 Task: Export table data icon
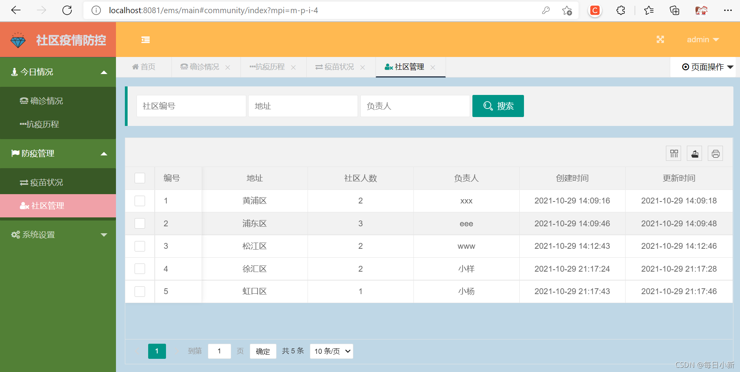click(695, 153)
